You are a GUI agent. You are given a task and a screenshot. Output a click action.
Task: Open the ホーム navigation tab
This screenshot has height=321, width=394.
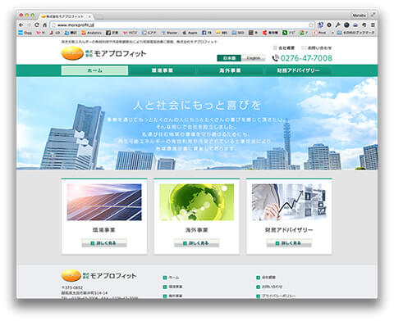94,70
